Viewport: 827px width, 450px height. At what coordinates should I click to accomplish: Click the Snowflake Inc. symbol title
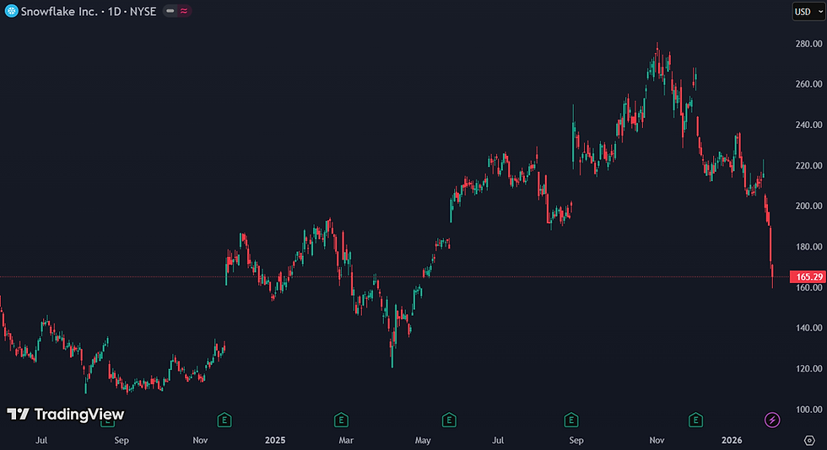click(x=59, y=12)
